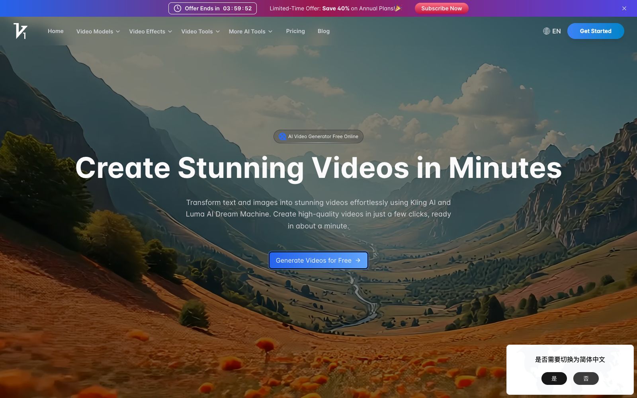This screenshot has height=398, width=637.
Task: Click the clock icon in offer timer
Action: [178, 8]
